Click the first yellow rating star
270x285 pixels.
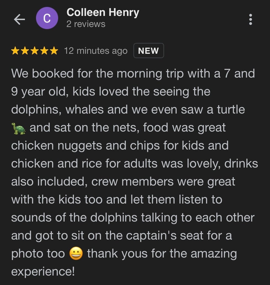[15, 51]
